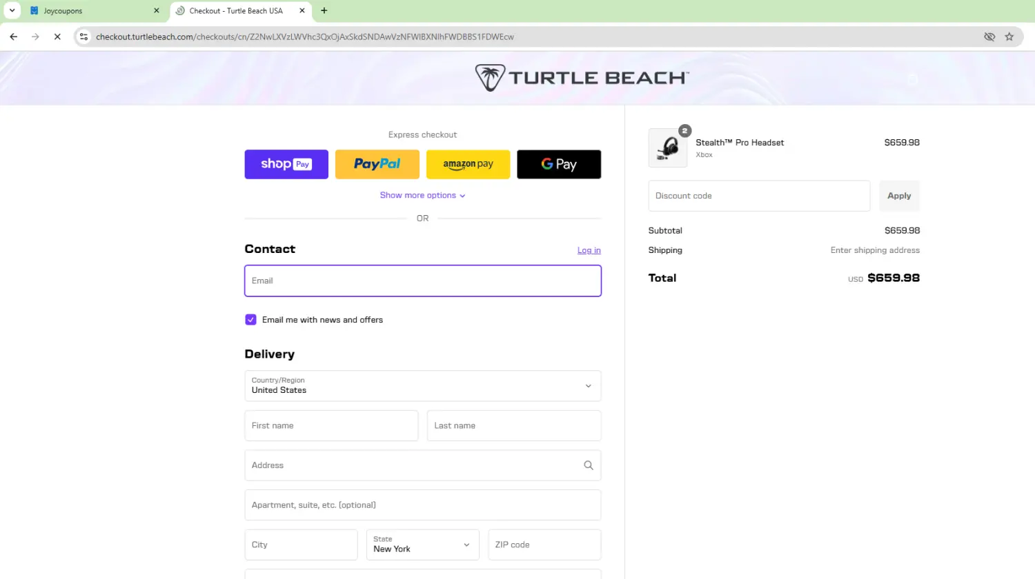The height and width of the screenshot is (579, 1035).
Task: Switch to the Joycoupons tab
Action: click(x=95, y=11)
